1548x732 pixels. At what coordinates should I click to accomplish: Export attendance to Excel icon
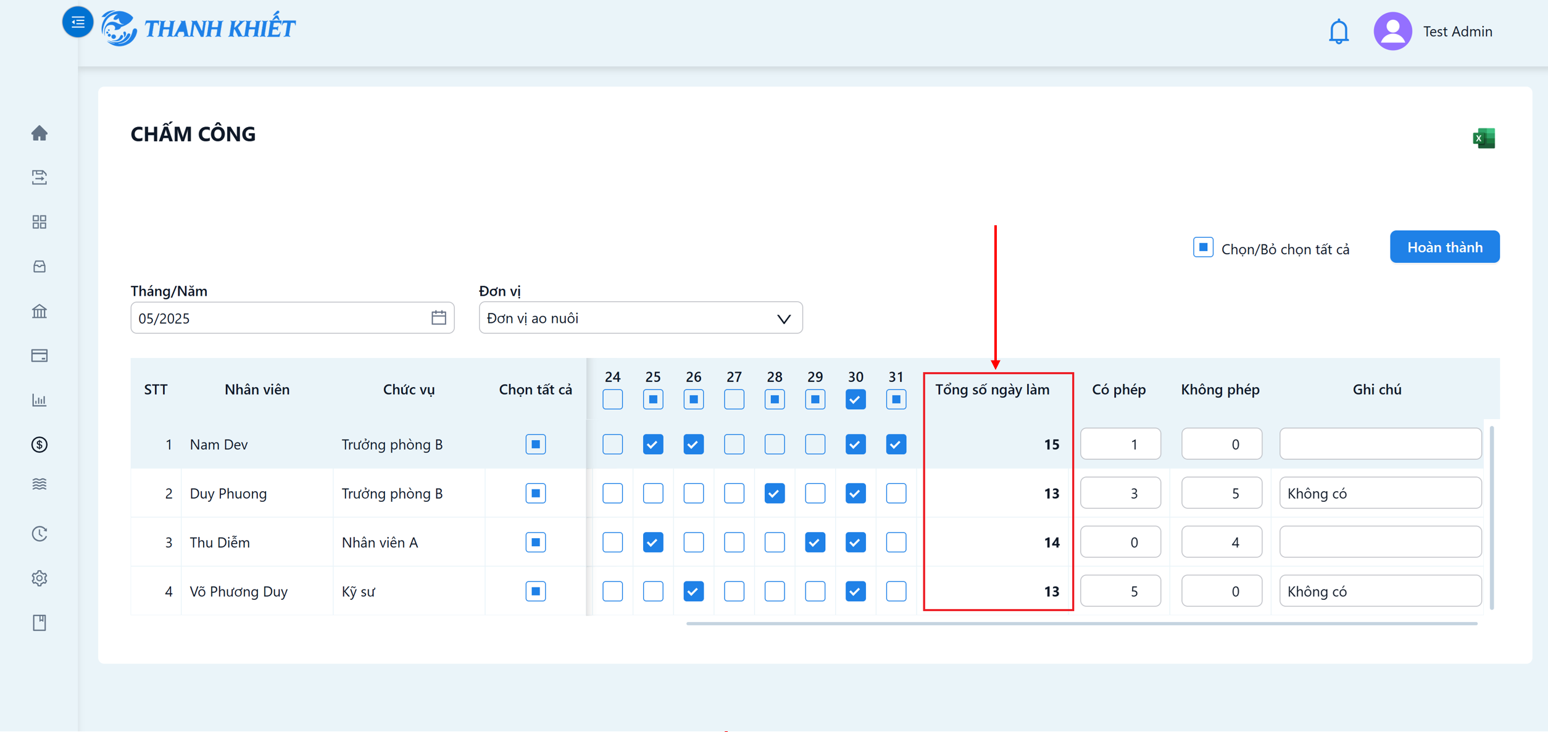coord(1484,138)
